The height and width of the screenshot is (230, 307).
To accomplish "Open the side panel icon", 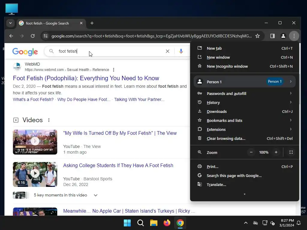I will click(x=272, y=36).
